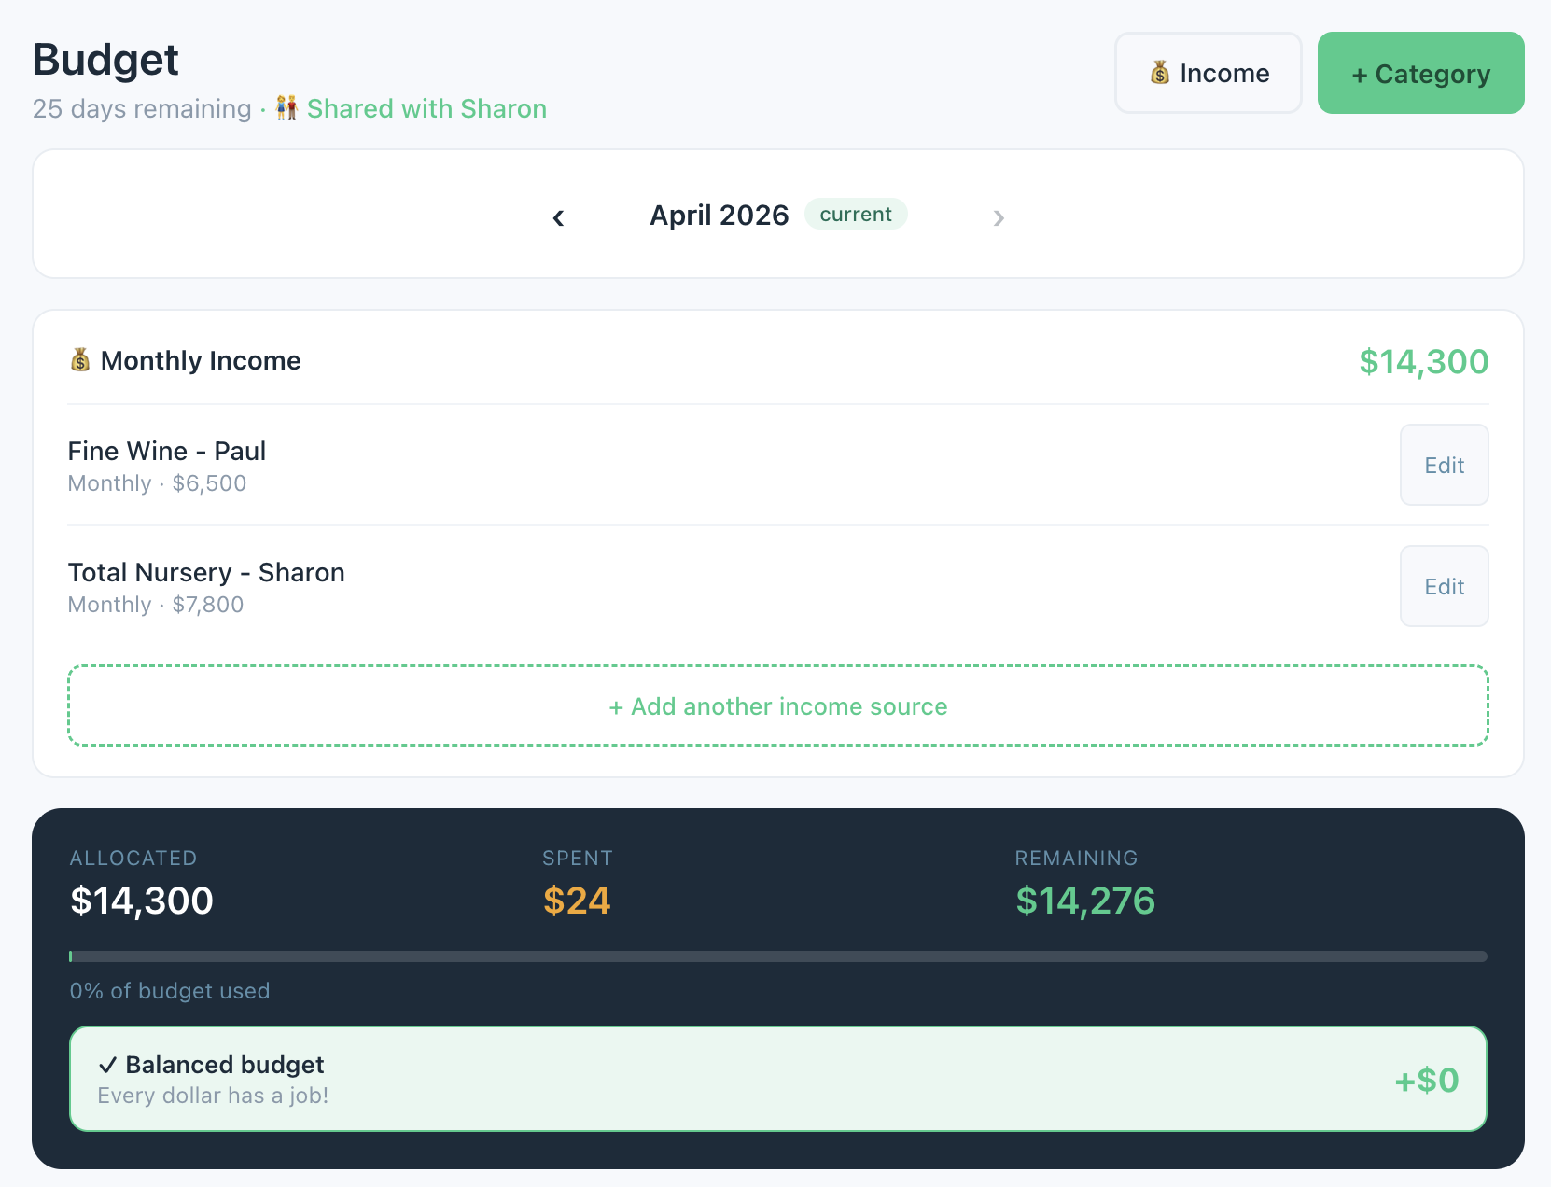Click the current month badge

tap(856, 214)
